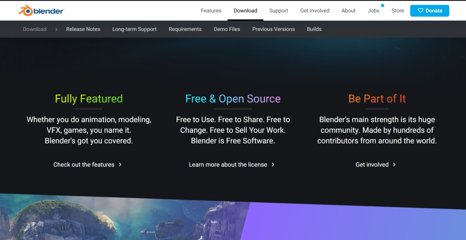This screenshot has height=240, width=466.
Task: Open the Features menu item
Action: coord(211,11)
